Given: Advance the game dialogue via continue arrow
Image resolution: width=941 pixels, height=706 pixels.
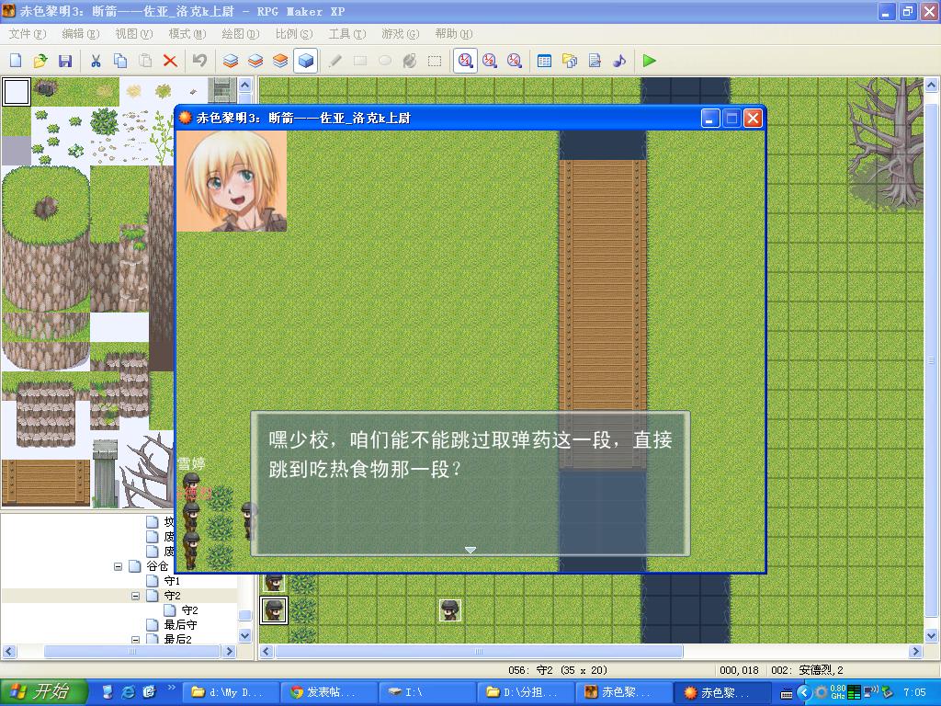Looking at the screenshot, I should point(470,550).
